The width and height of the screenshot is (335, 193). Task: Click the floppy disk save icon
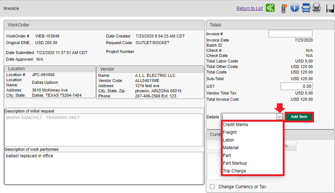330,8
